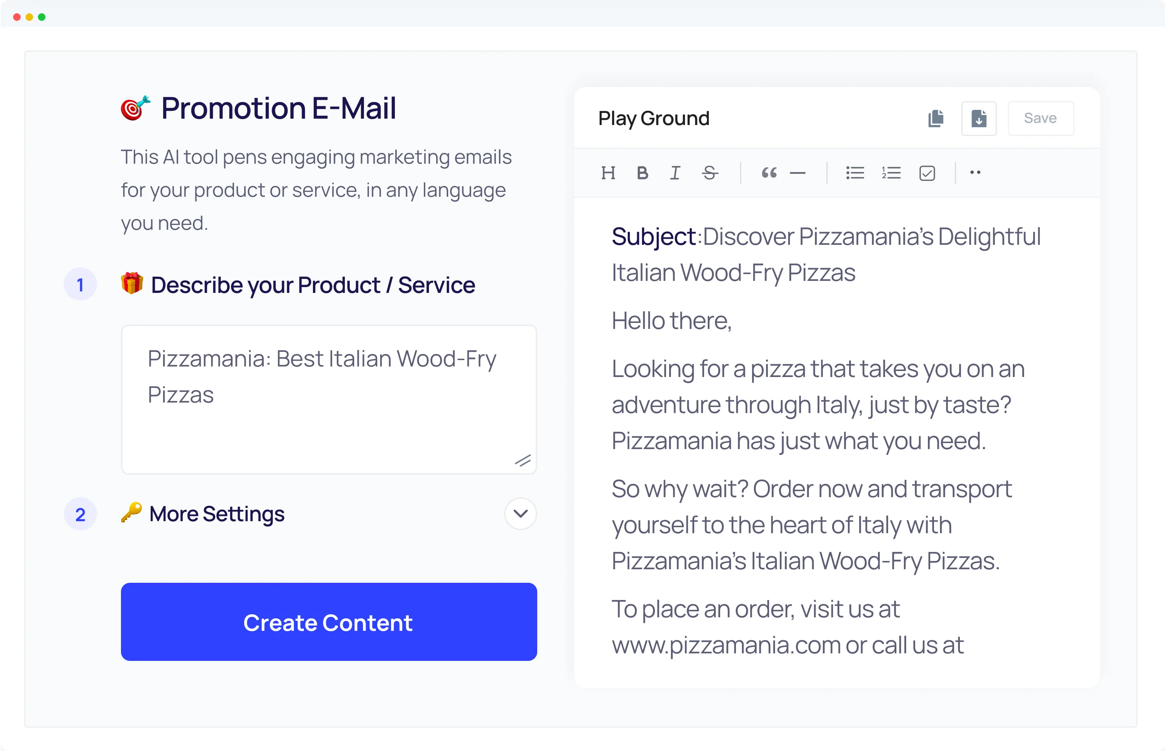This screenshot has width=1165, height=751.
Task: Create a numbered list
Action: (891, 173)
